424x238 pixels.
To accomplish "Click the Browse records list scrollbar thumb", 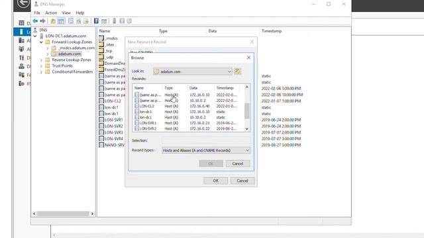I will (x=246, y=111).
